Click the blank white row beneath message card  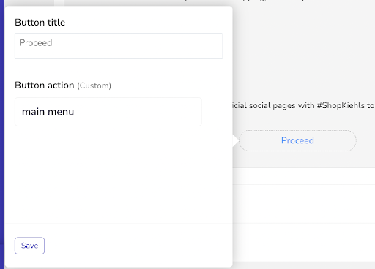(304, 176)
